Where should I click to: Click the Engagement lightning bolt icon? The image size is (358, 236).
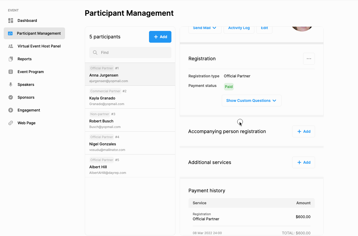11,110
